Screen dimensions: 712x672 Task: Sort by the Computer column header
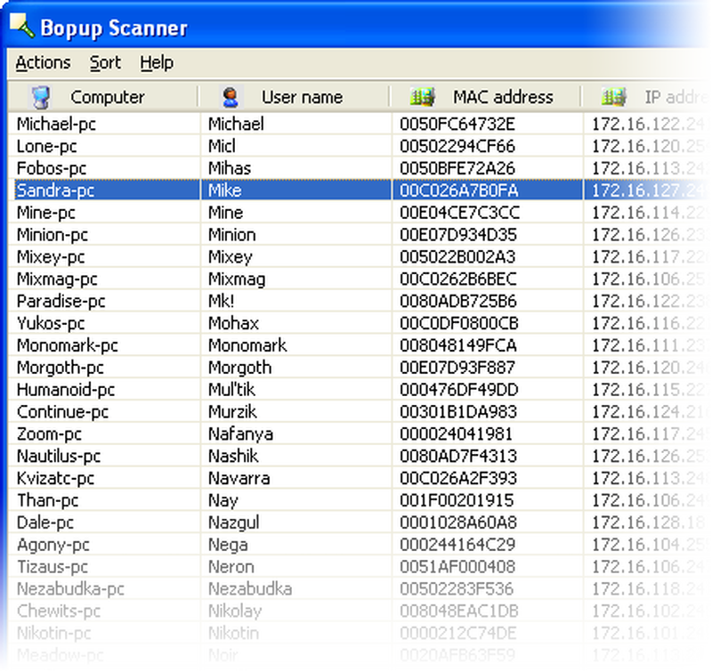tap(103, 97)
